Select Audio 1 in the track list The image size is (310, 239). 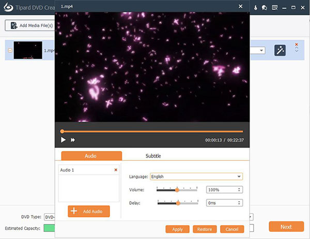(x=83, y=170)
